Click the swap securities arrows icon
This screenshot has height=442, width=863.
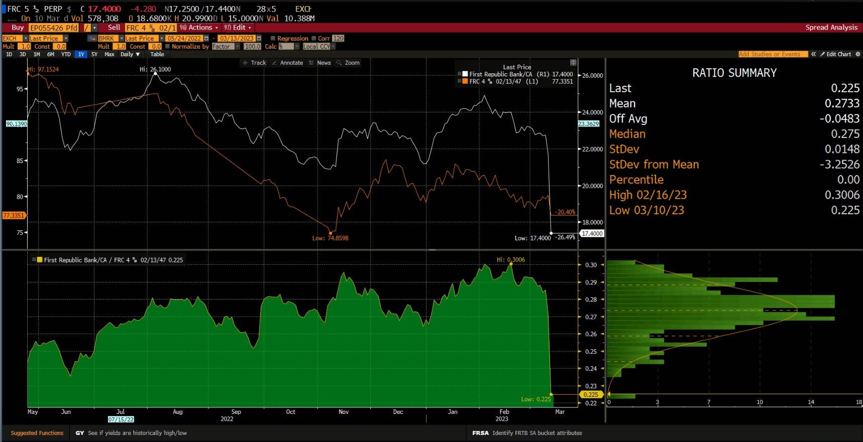tap(91, 38)
